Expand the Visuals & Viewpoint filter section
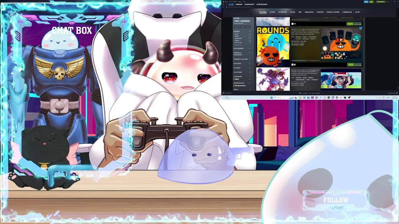The image size is (399, 224). tap(242, 54)
